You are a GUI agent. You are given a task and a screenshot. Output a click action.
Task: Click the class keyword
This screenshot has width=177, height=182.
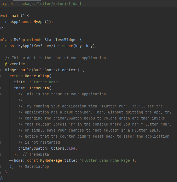click(x=6, y=40)
